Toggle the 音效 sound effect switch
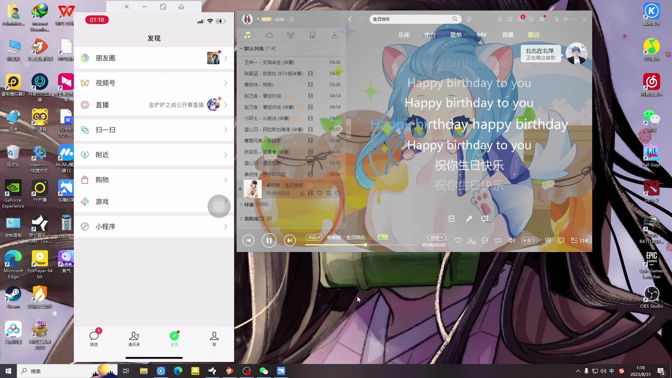The image size is (672, 378). 529,240
